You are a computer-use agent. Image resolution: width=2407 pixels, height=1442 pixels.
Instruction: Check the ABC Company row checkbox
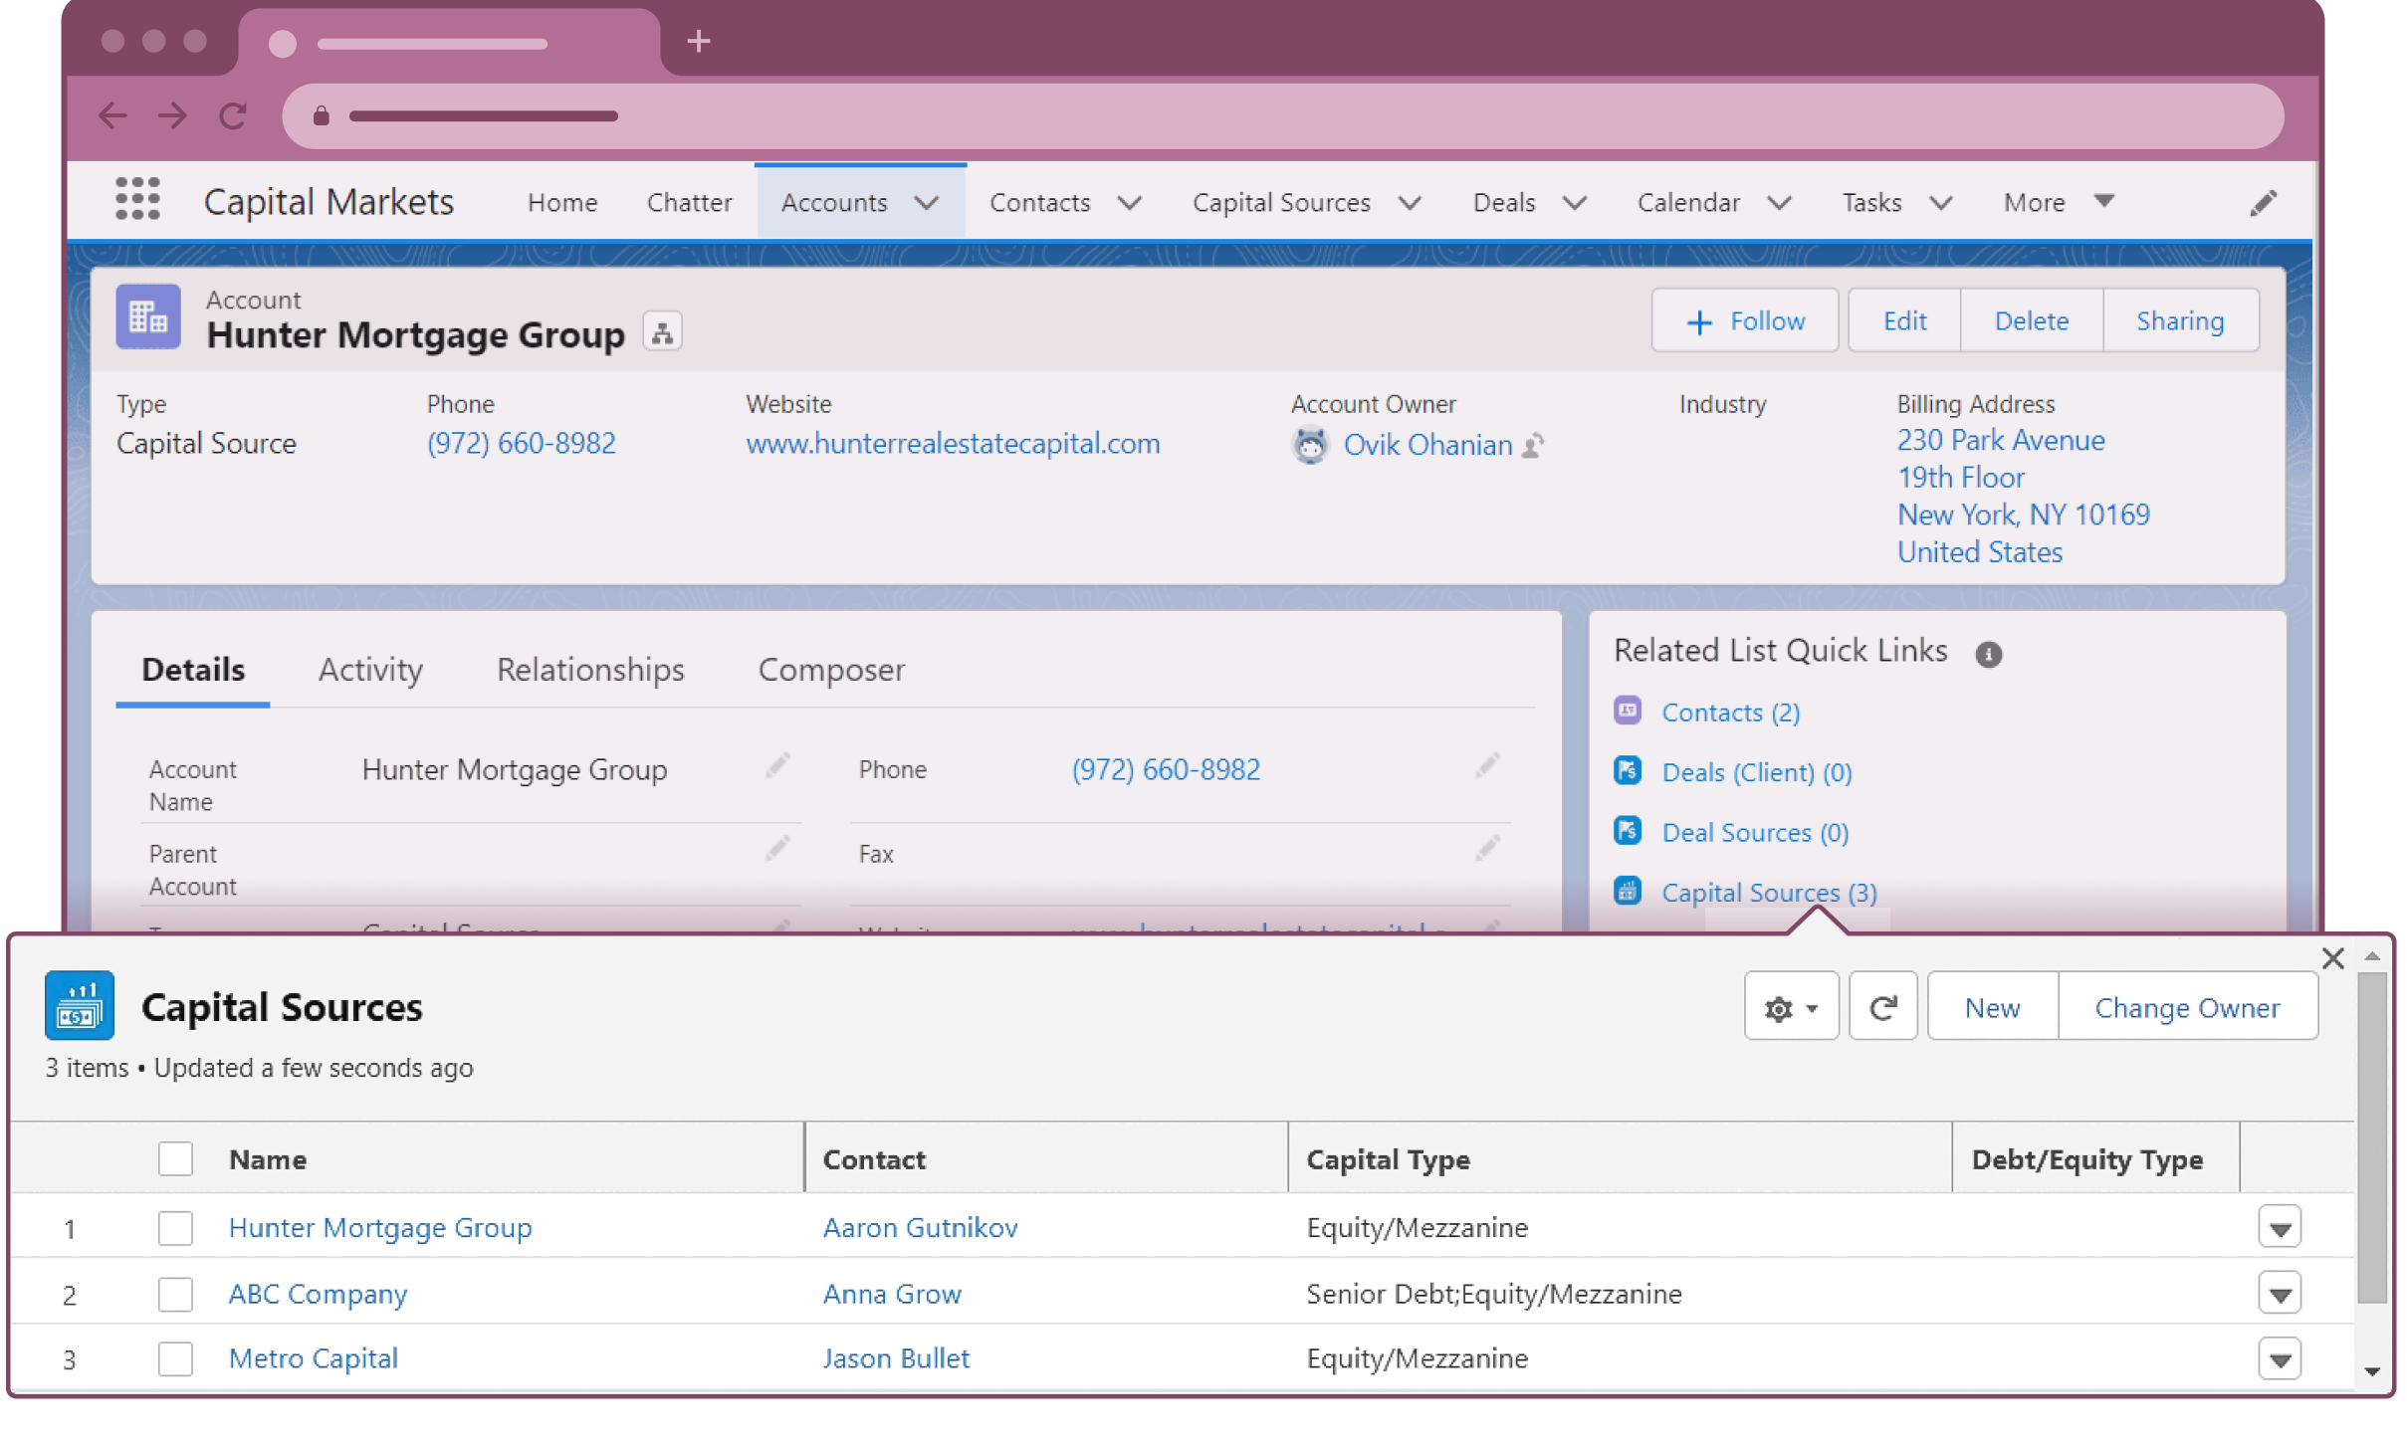[x=175, y=1295]
